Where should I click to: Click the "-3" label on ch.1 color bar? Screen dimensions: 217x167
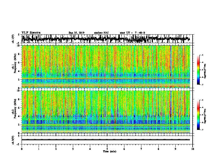(202, 55)
